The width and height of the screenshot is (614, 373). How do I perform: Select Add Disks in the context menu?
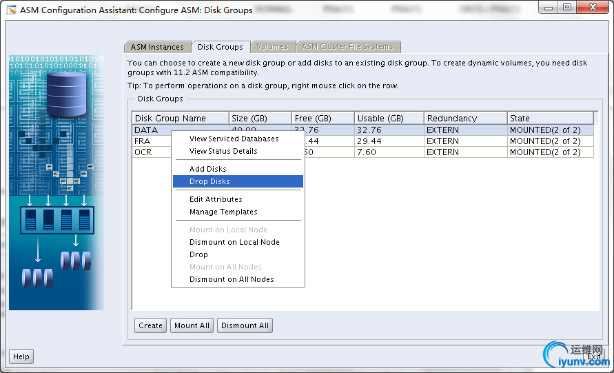(207, 169)
